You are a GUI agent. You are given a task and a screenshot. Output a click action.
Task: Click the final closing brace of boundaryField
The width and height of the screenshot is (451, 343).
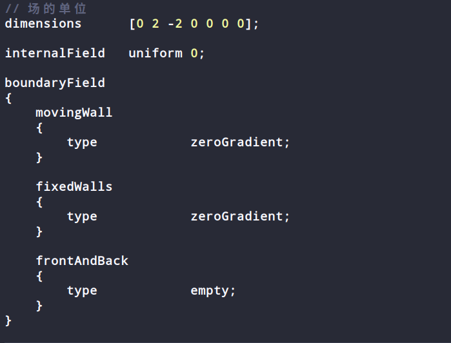(8, 320)
